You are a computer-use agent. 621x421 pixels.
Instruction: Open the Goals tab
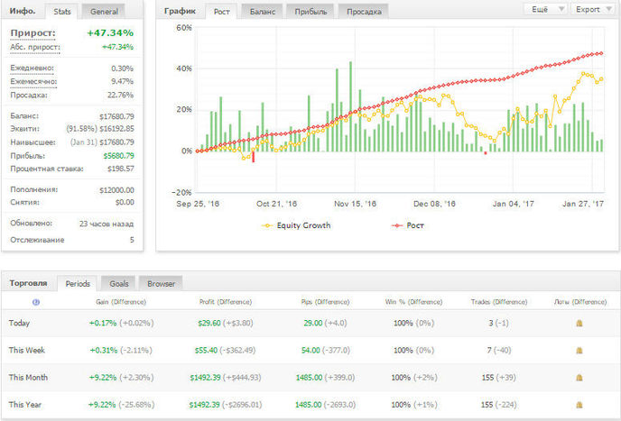click(119, 284)
